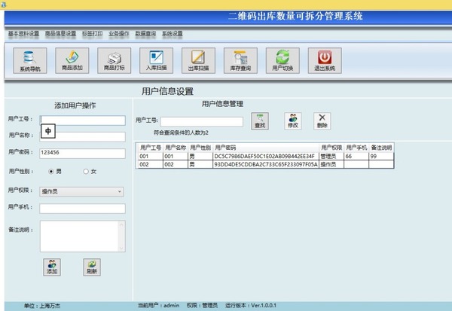Image resolution: width=452 pixels, height=311 pixels.
Task: Click the 刷新 button
Action: pyautogui.click(x=91, y=267)
